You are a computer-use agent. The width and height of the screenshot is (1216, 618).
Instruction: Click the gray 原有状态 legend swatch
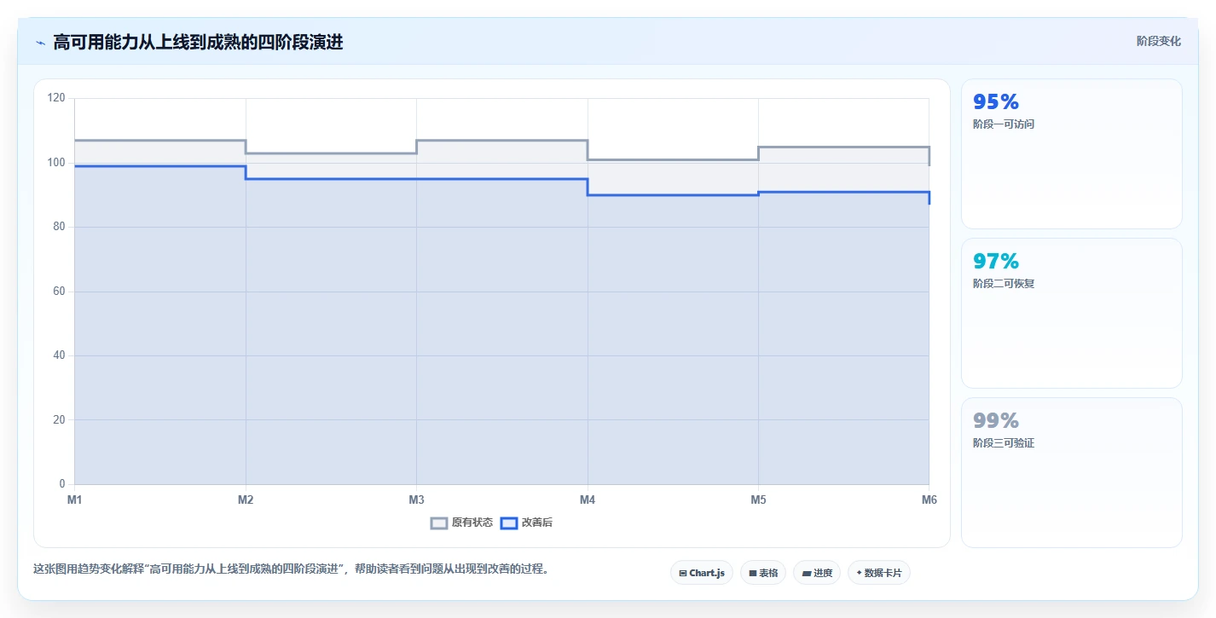click(x=439, y=523)
